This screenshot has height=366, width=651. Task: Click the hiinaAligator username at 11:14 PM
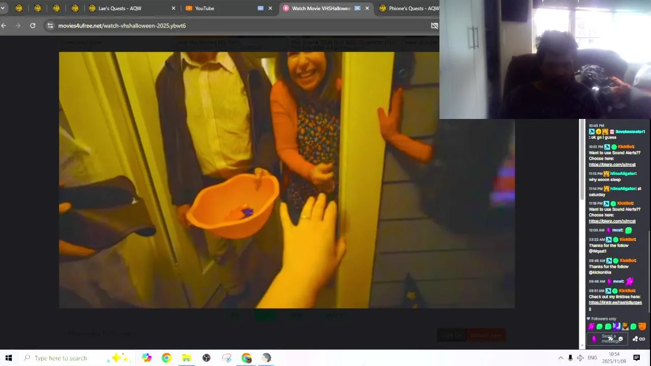tap(623, 189)
